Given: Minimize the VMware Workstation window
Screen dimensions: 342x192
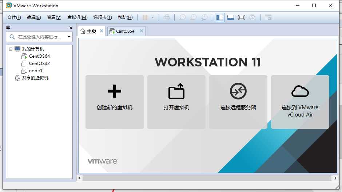Looking at the screenshot, I should pyautogui.click(x=298, y=6).
